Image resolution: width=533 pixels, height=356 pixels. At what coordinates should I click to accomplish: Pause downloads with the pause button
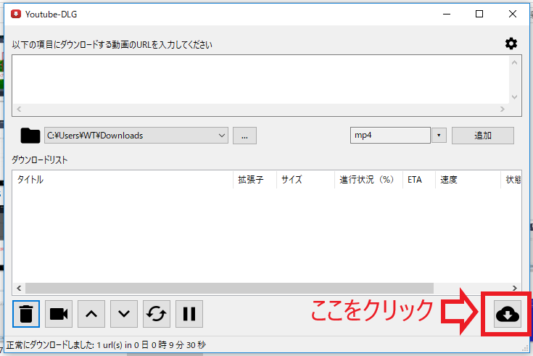coord(189,314)
